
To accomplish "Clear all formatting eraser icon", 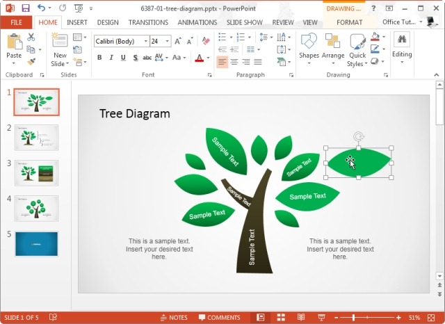I will [x=206, y=41].
